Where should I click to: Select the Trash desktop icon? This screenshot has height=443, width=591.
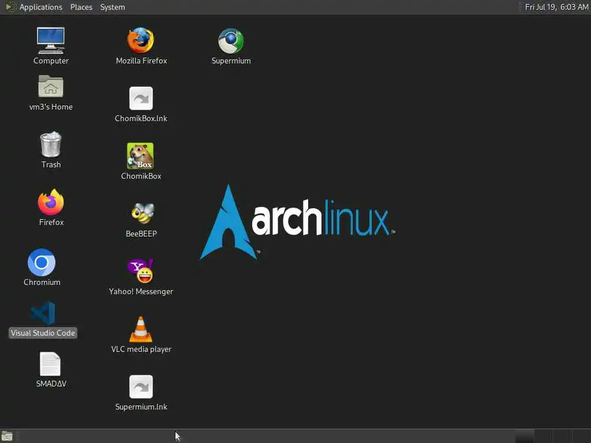51,144
